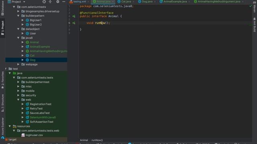Screen dimensions: 257x144
Task: Select the resources folder
Action: click(x=23, y=126)
